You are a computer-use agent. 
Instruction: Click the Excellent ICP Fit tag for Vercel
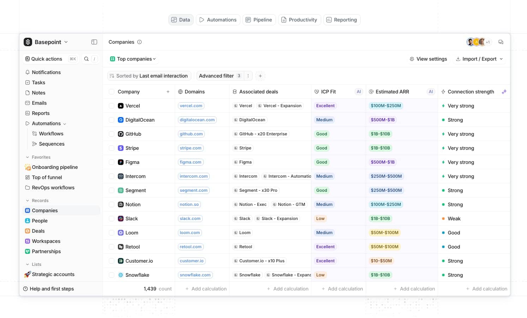(x=325, y=106)
